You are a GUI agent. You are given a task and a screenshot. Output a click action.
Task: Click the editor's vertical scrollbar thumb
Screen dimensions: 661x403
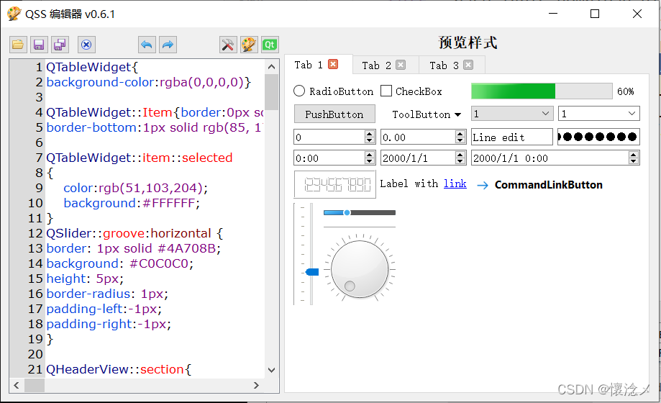(x=271, y=92)
